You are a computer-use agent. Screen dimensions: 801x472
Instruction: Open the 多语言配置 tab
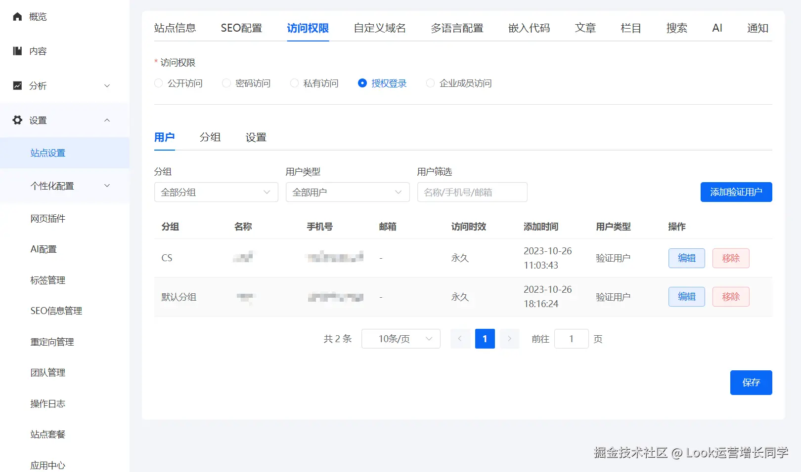coord(457,28)
